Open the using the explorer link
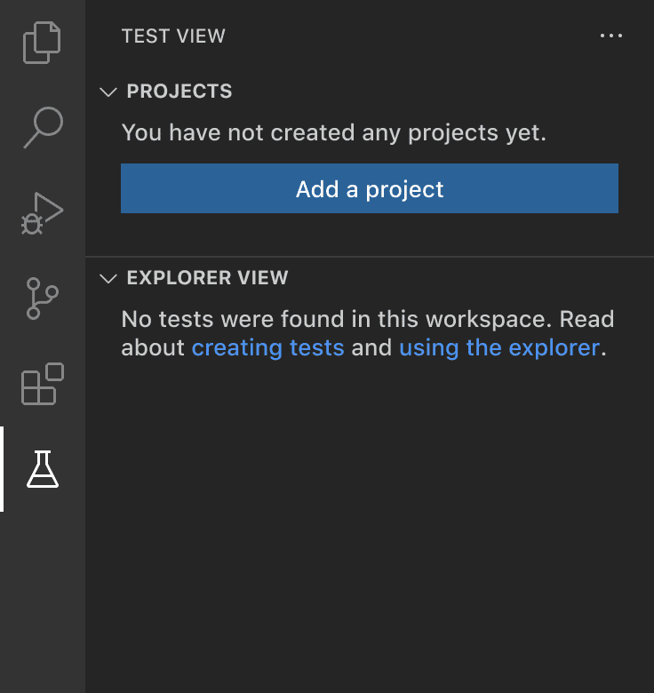 coord(499,347)
